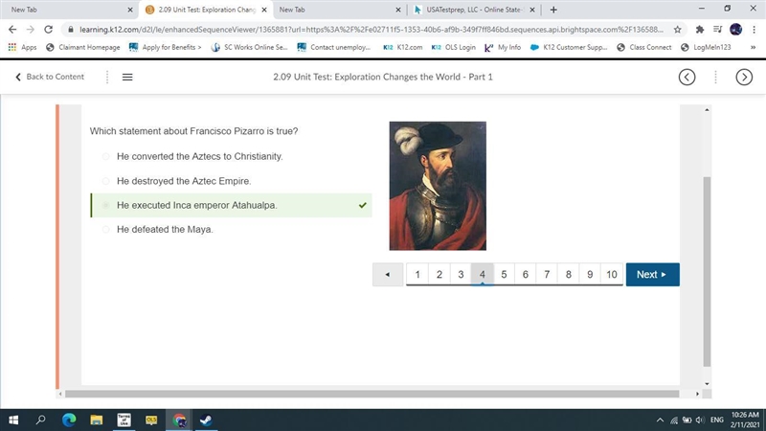Open the Claimant Homepage bookmark
The height and width of the screenshot is (431, 766).
(83, 47)
